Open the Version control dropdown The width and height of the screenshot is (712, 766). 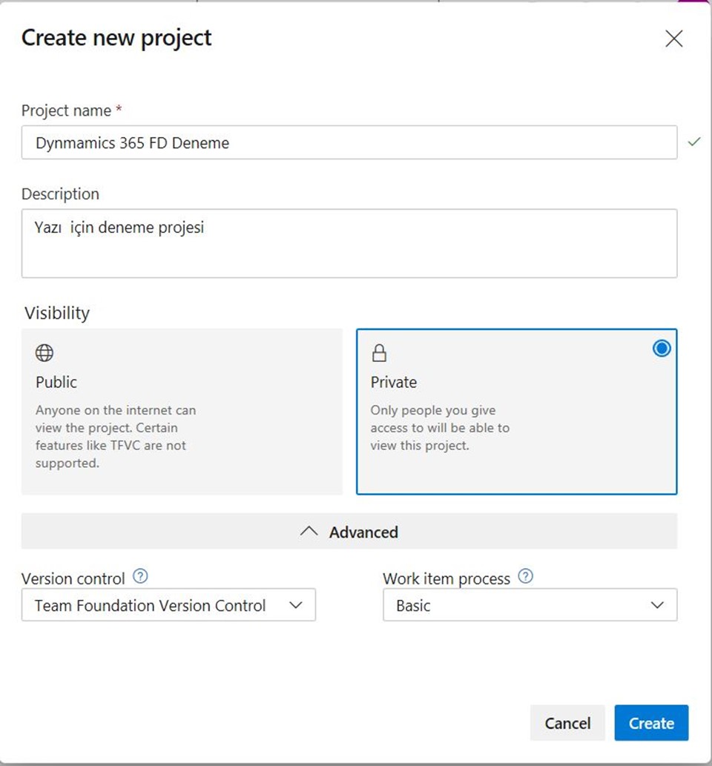click(168, 605)
